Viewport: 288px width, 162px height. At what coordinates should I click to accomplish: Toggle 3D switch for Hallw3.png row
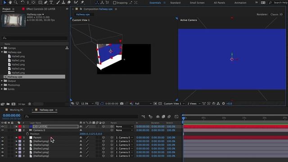click(x=103, y=145)
